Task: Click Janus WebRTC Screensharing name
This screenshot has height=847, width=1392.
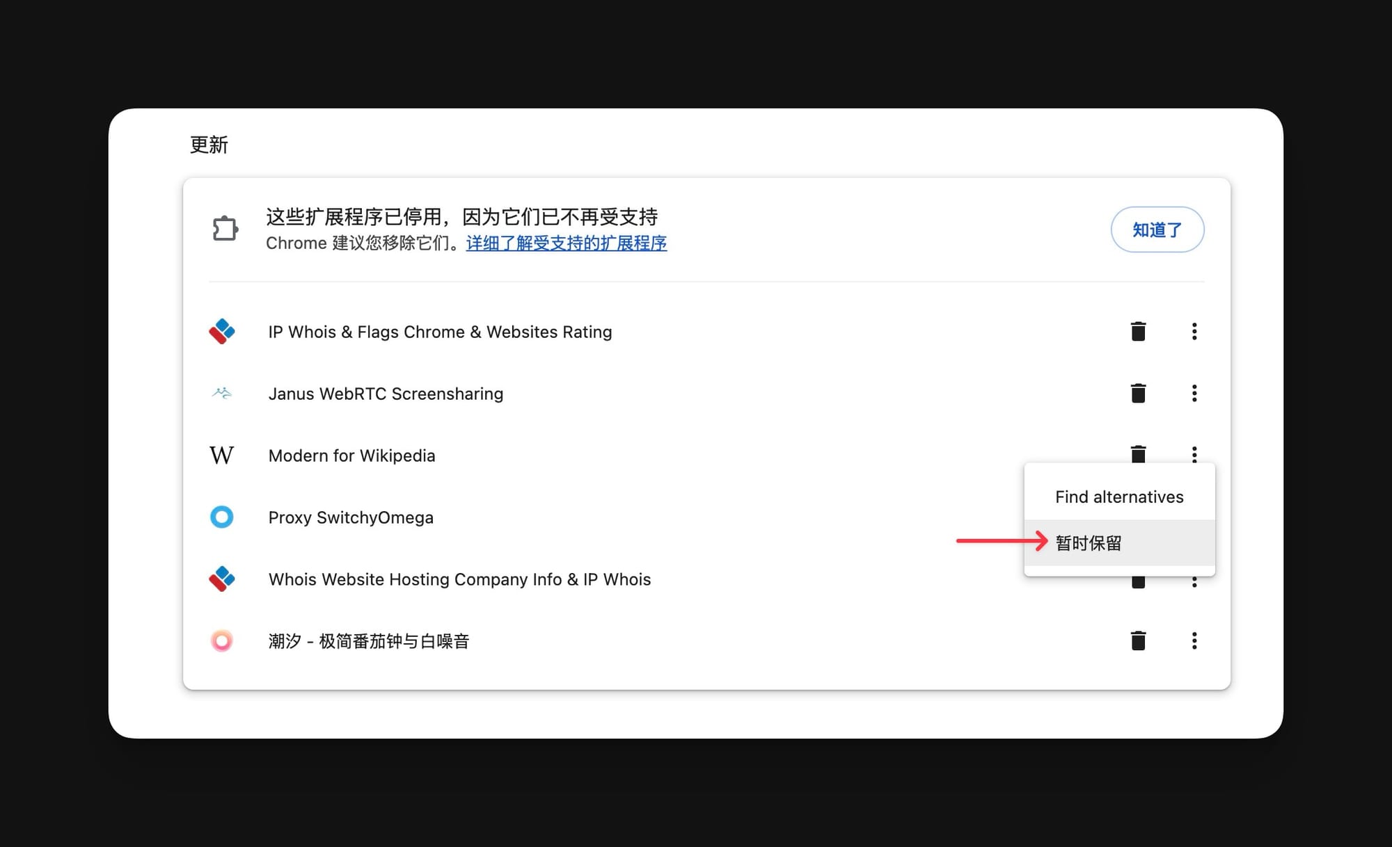Action: [386, 394]
